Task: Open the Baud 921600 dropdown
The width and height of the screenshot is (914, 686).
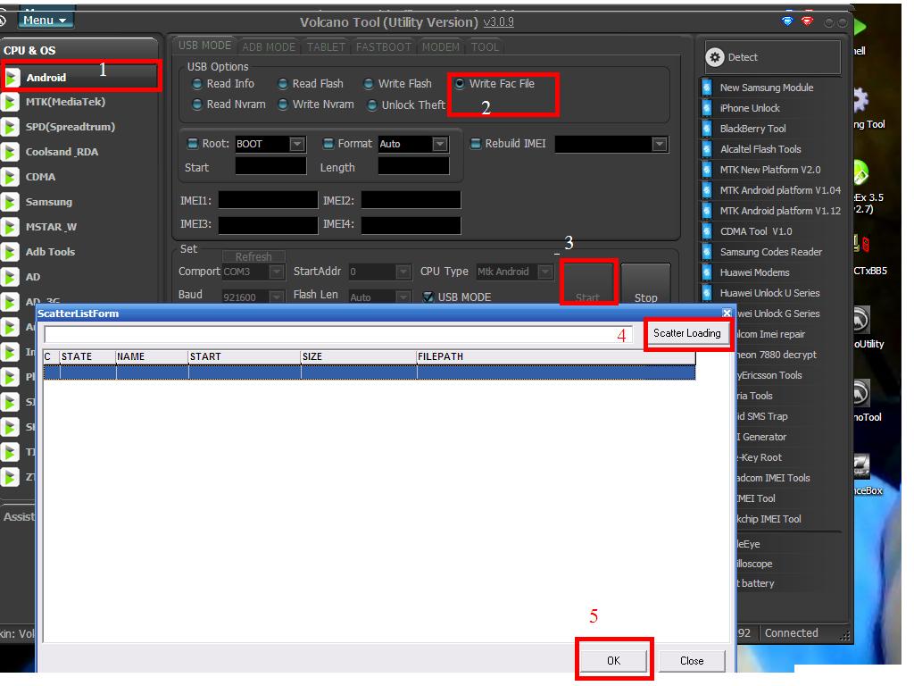Action: coord(277,297)
